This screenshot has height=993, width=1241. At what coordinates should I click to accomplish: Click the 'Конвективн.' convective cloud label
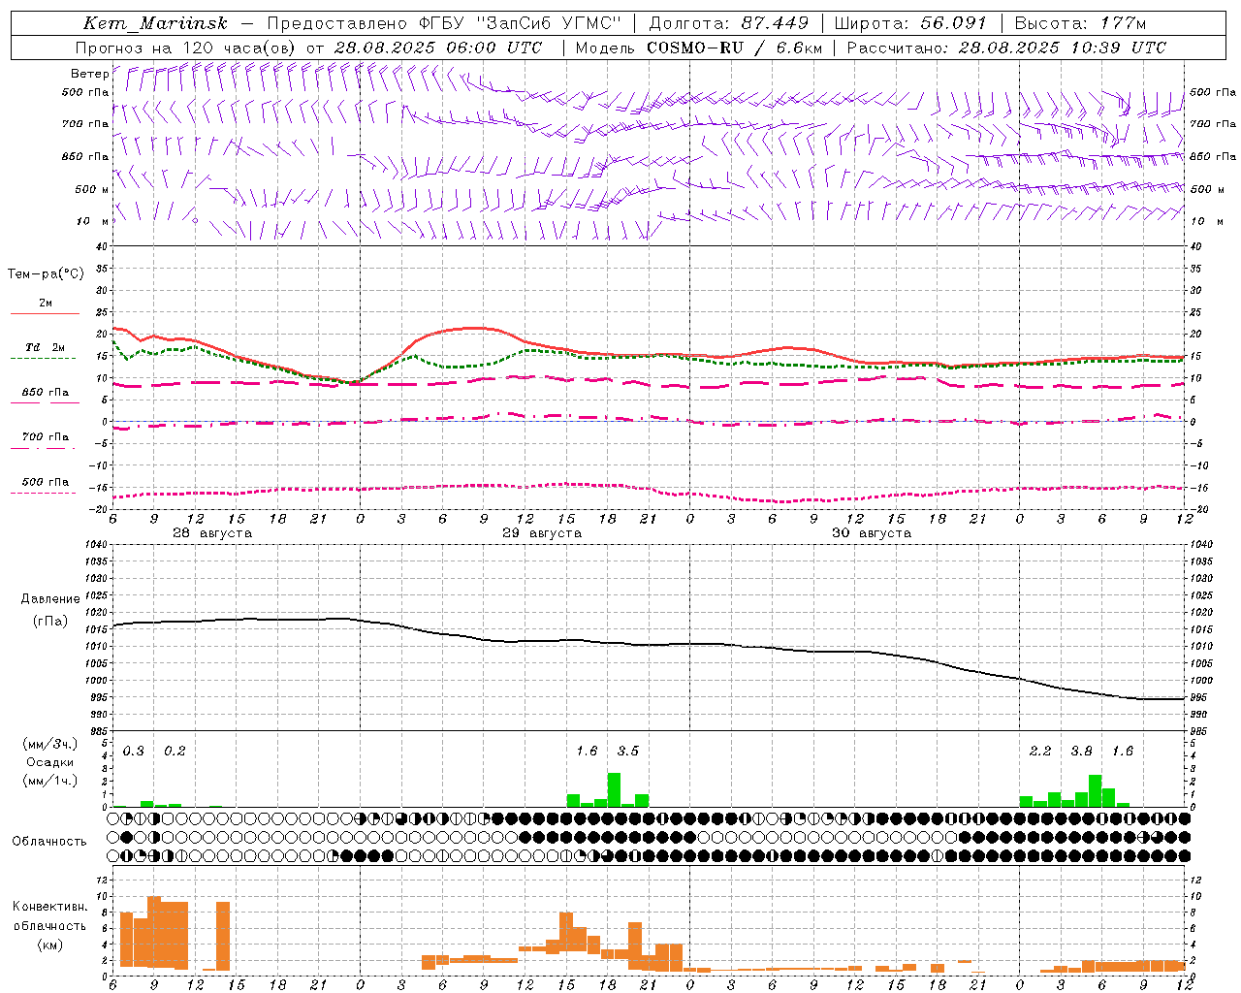click(x=50, y=907)
